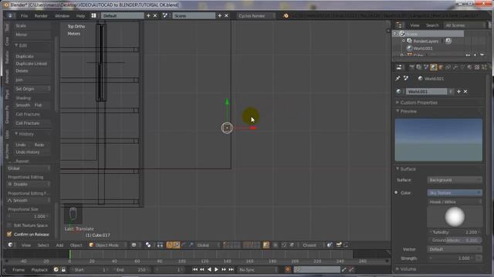Click the Undo History button
The width and height of the screenshot is (494, 277).
(x=32, y=152)
